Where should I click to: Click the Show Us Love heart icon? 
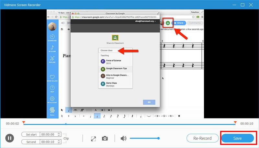click(x=52, y=77)
